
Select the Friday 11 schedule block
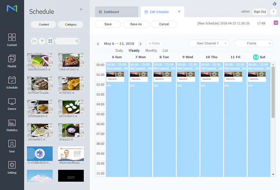(235, 119)
